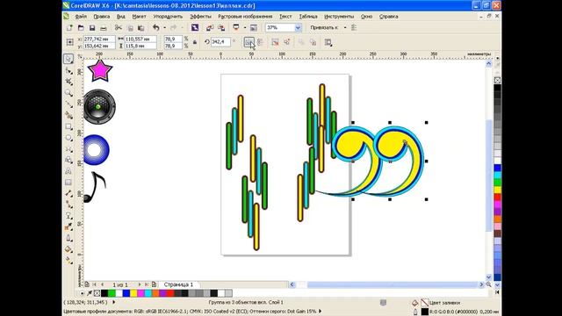Screen dimensions: 562x316
Task: Click the object width input field
Action: 140,39
